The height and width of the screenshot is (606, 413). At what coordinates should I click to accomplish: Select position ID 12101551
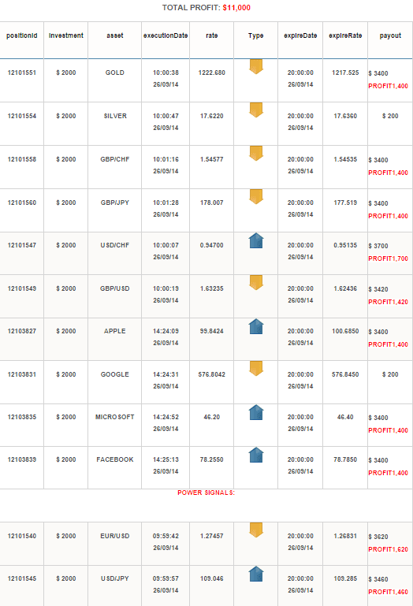coord(22,72)
